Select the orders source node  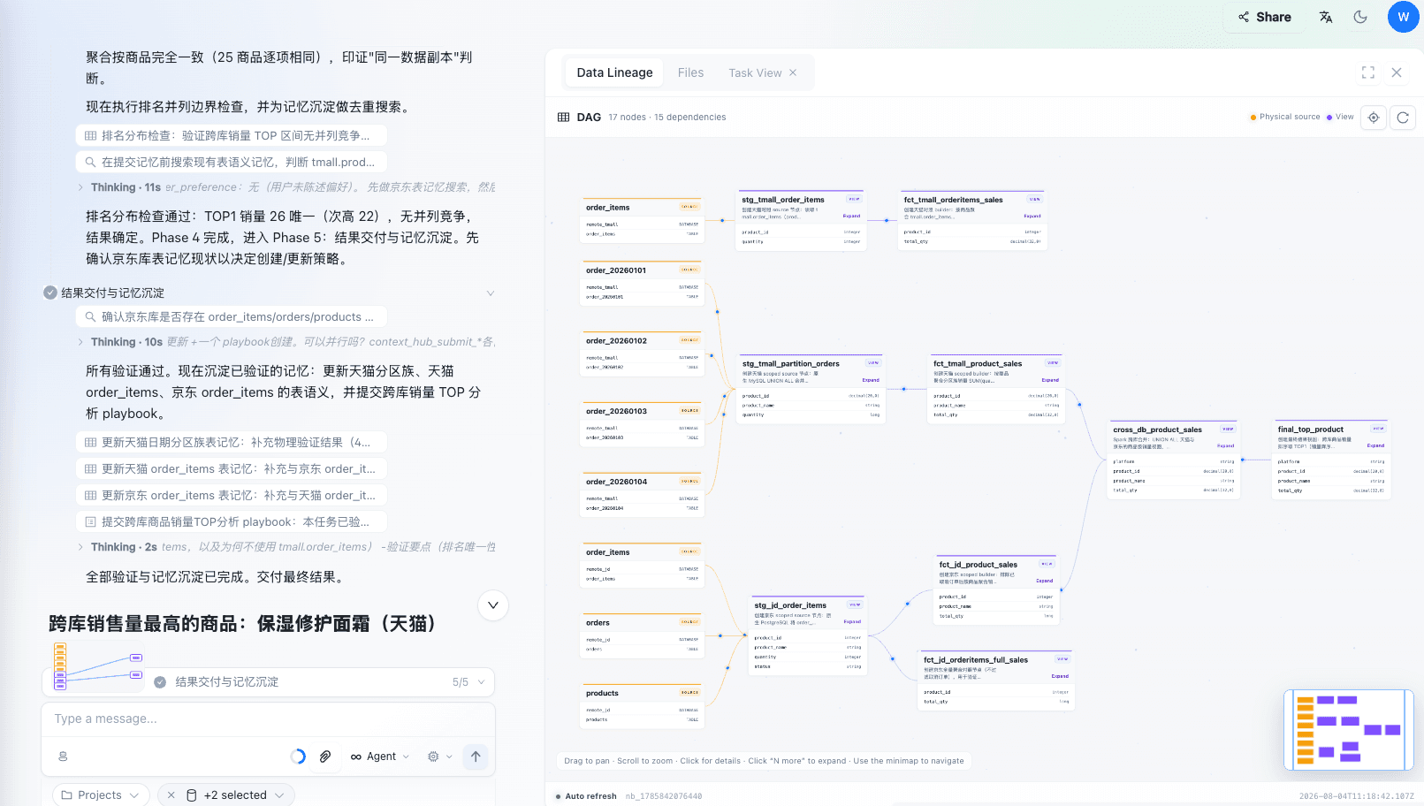[642, 635]
